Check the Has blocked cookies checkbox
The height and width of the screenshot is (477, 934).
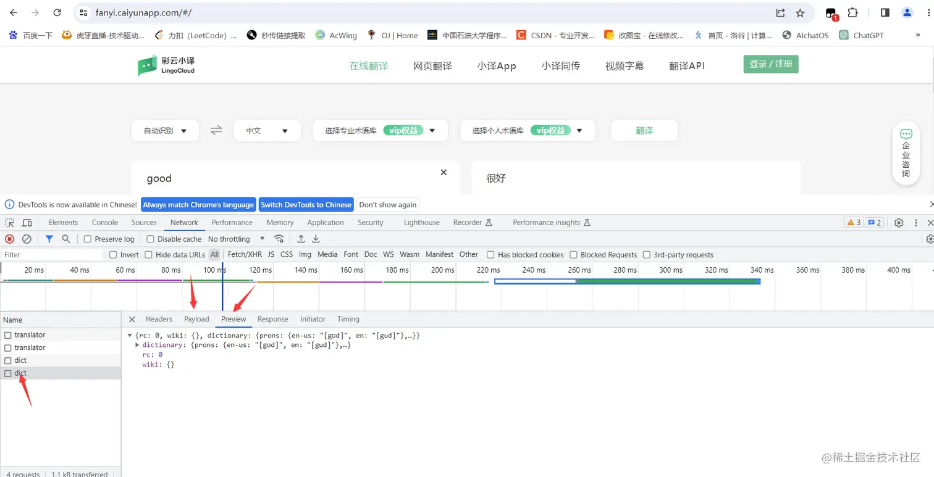point(490,255)
